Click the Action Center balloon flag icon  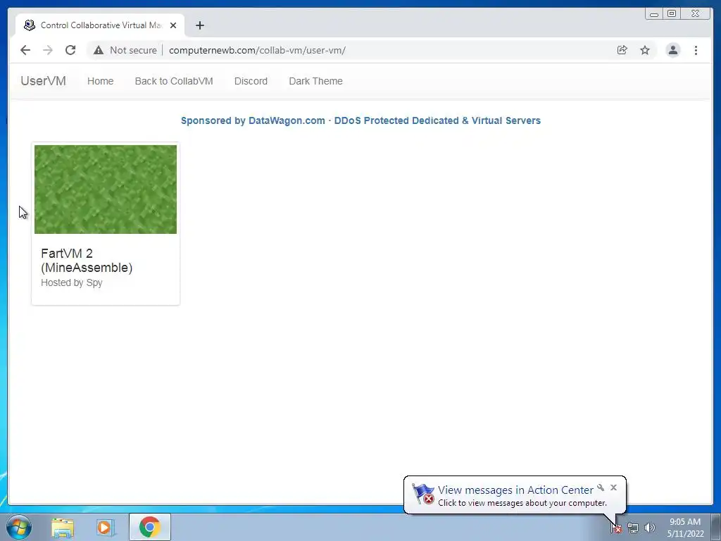click(x=422, y=494)
